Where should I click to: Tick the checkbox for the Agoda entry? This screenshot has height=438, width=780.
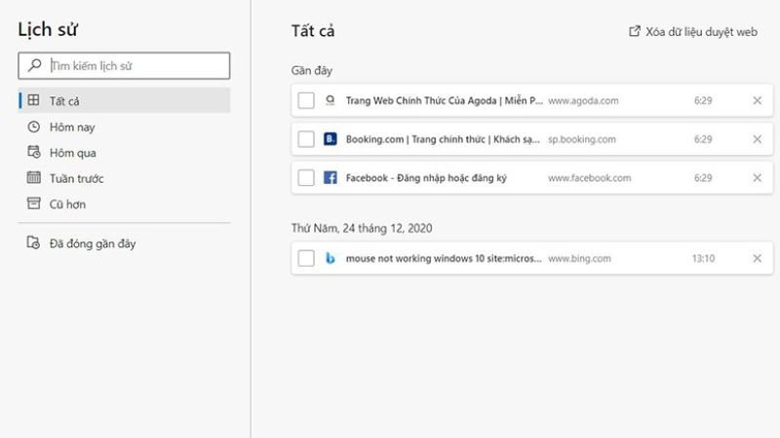[x=306, y=100]
